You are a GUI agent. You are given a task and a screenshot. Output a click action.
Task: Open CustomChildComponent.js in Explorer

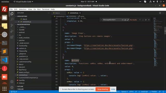[x=28, y=78]
